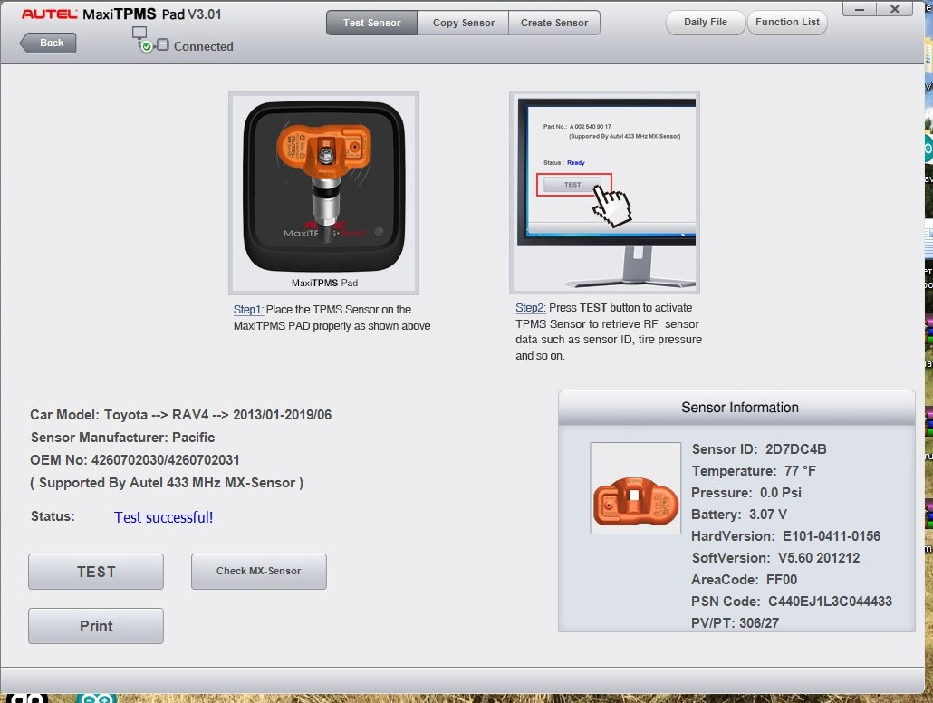Click the orange sensor picture in Sensor Information
The image size is (933, 703).
click(x=636, y=488)
